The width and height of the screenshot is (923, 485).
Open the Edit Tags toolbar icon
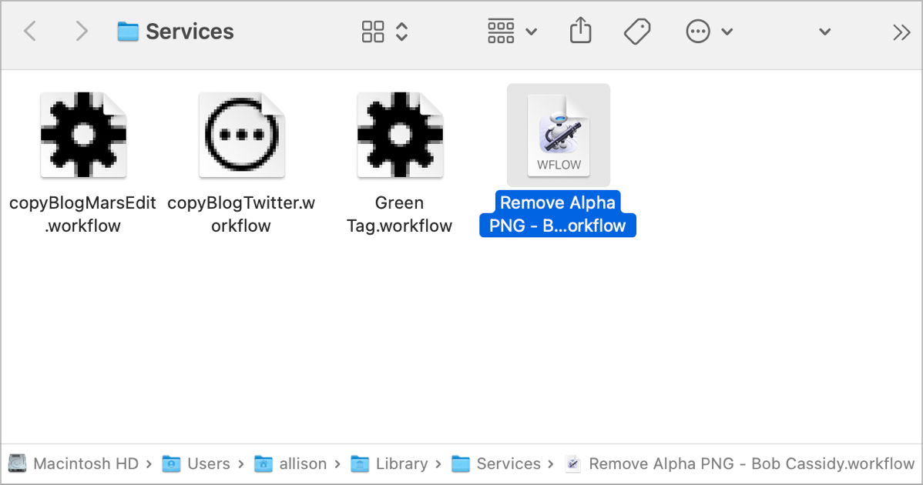(637, 31)
